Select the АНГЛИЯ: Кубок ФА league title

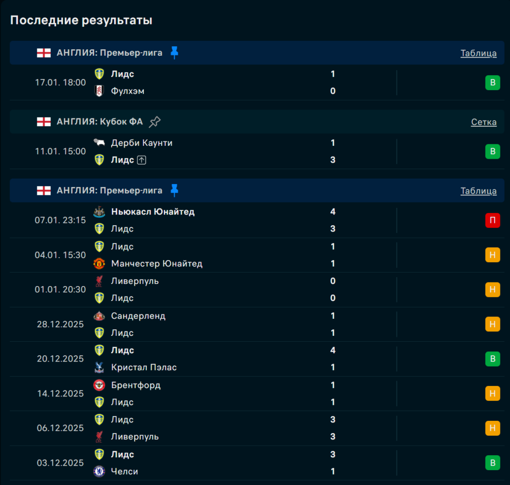pos(100,121)
